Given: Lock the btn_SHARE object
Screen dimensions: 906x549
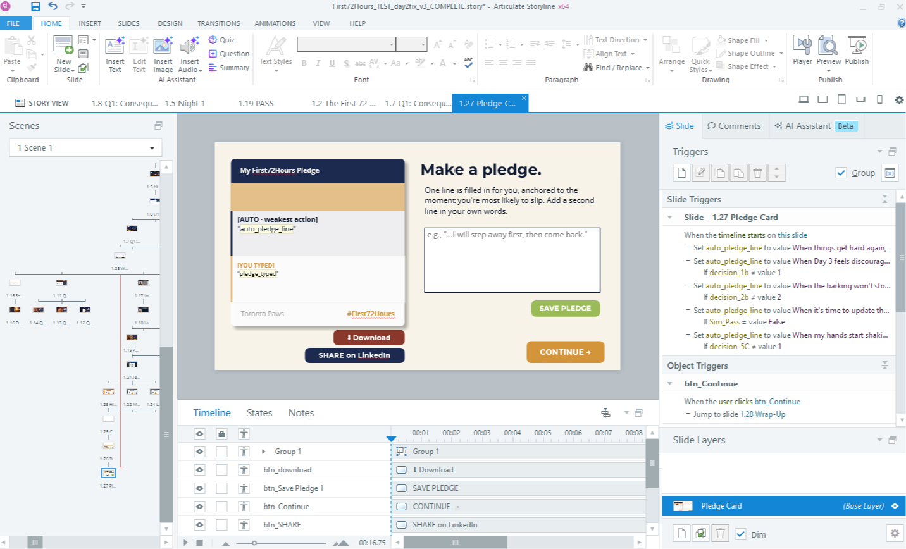Looking at the screenshot, I should click(221, 525).
